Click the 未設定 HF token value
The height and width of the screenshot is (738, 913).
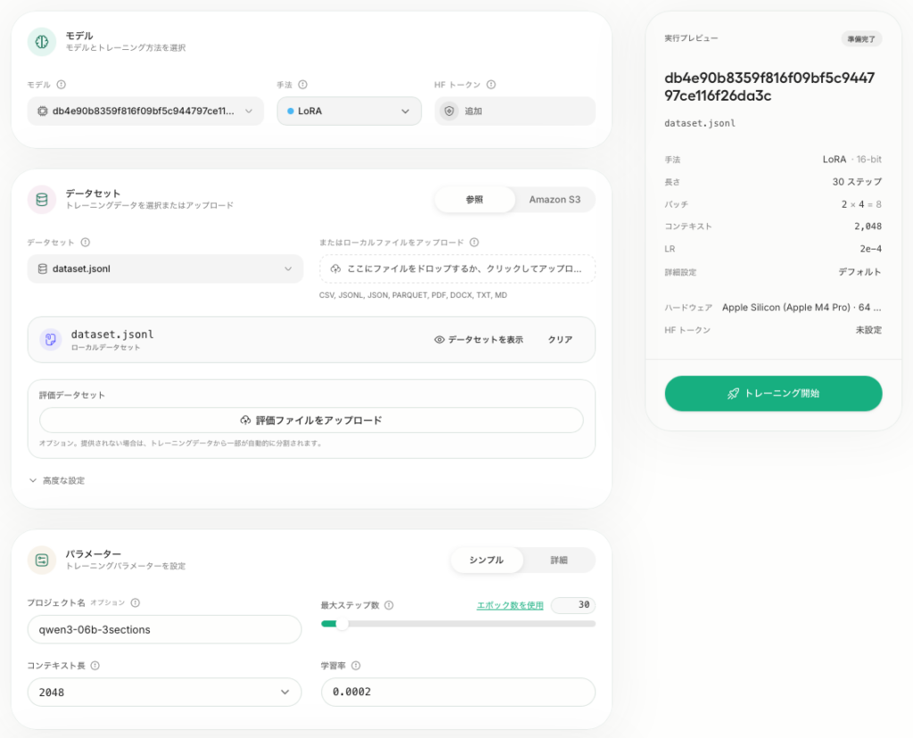tap(868, 330)
